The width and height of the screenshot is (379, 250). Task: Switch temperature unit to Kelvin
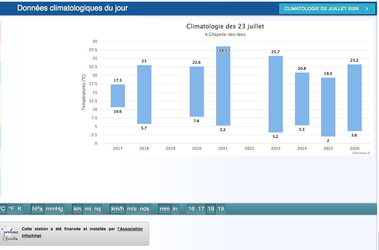pyautogui.click(x=20, y=209)
